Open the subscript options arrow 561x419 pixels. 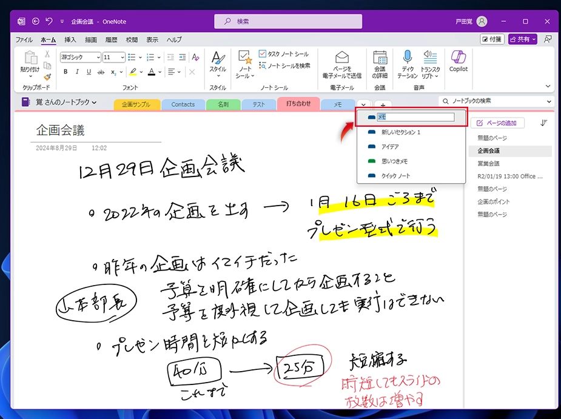pos(121,72)
